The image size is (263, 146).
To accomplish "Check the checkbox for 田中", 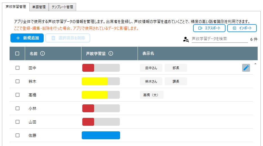I will tap(17, 68).
